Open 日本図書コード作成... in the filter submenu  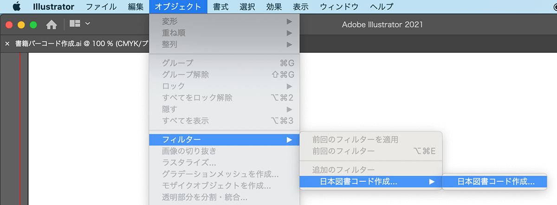(x=371, y=182)
